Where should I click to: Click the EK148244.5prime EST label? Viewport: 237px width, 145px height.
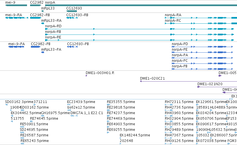click(x=135, y=136)
